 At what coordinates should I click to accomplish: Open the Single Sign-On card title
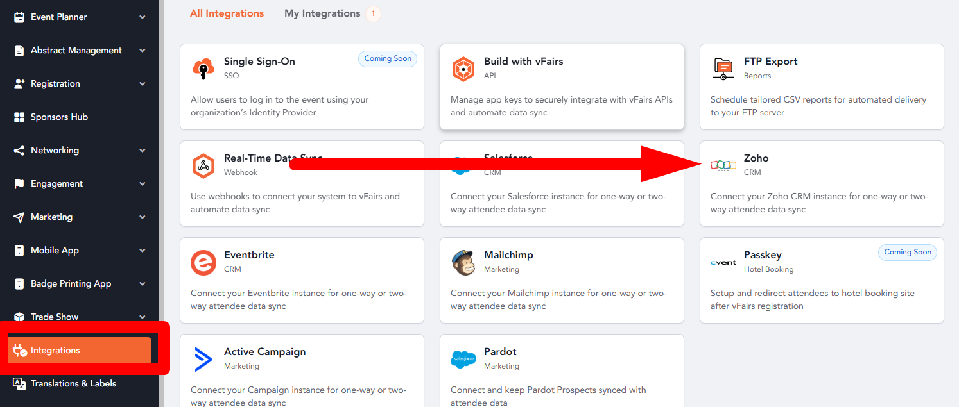(259, 62)
